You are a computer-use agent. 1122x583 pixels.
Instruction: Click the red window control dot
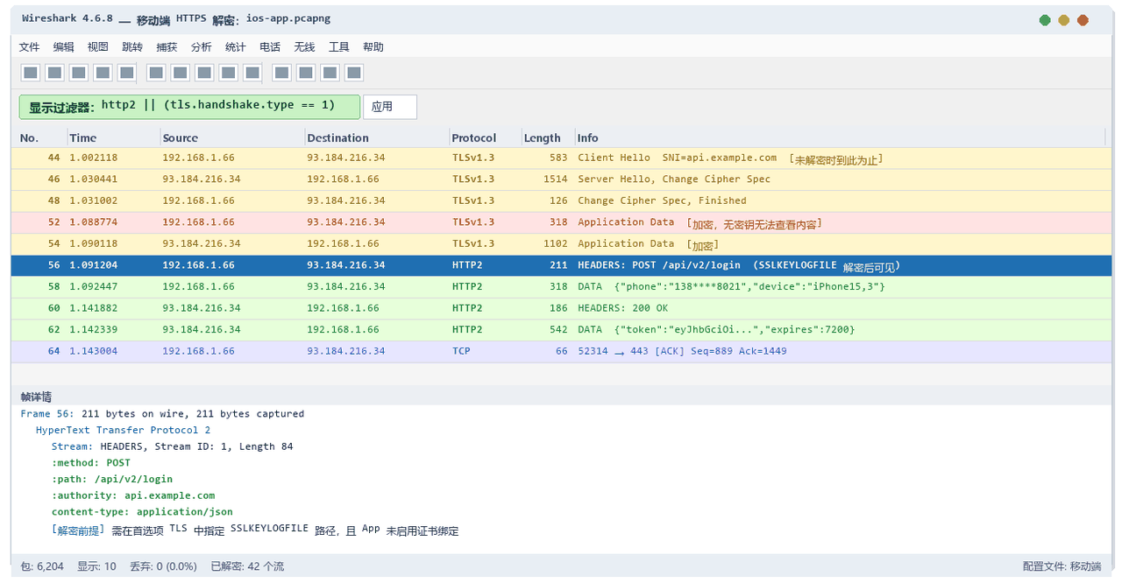click(1083, 20)
